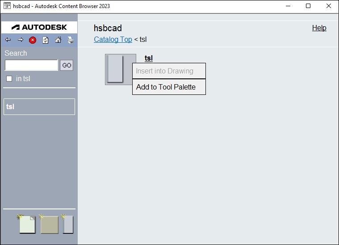The image size is (339, 245).
Task: Click the hsbcad catalog heading
Action: coord(108,28)
